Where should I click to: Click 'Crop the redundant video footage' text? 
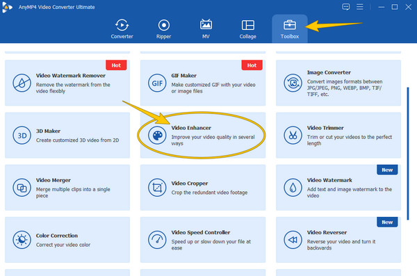209,193
